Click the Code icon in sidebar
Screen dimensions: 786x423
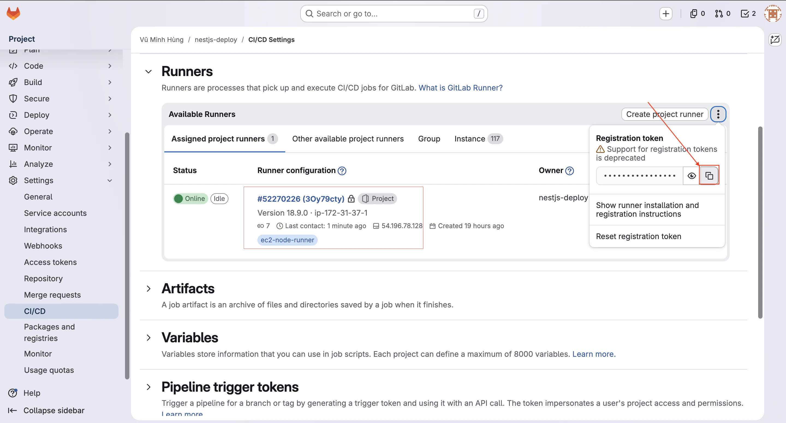click(x=13, y=66)
